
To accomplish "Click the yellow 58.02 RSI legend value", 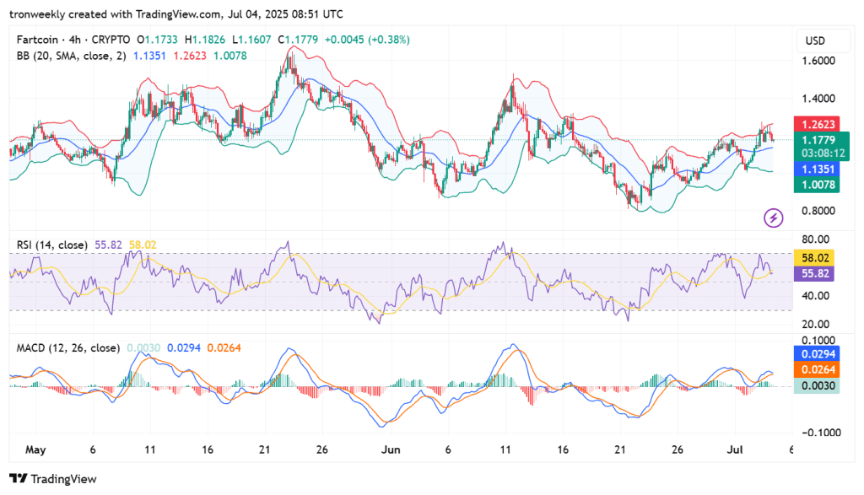I will [143, 245].
